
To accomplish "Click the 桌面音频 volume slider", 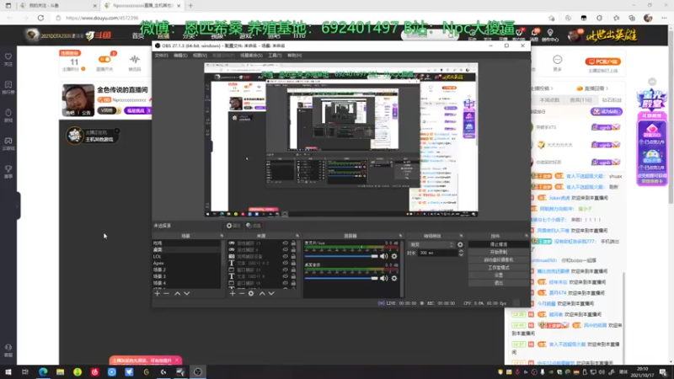I will click(341, 279).
